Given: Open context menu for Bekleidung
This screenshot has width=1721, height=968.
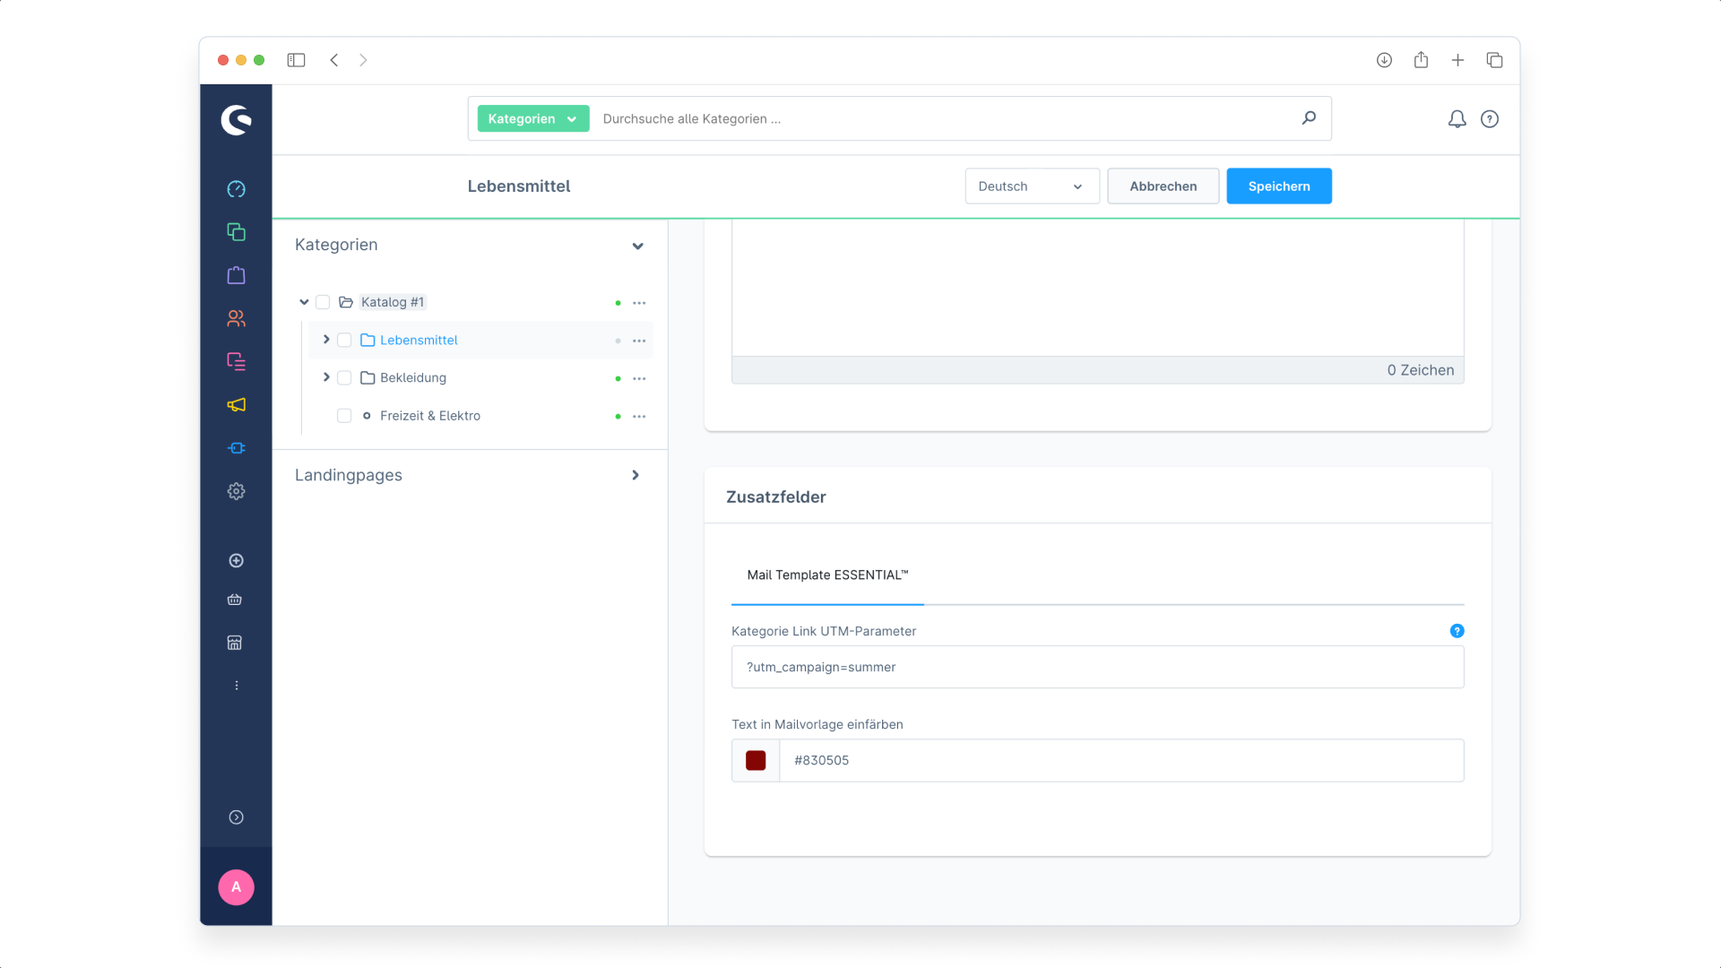Looking at the screenshot, I should click(639, 378).
